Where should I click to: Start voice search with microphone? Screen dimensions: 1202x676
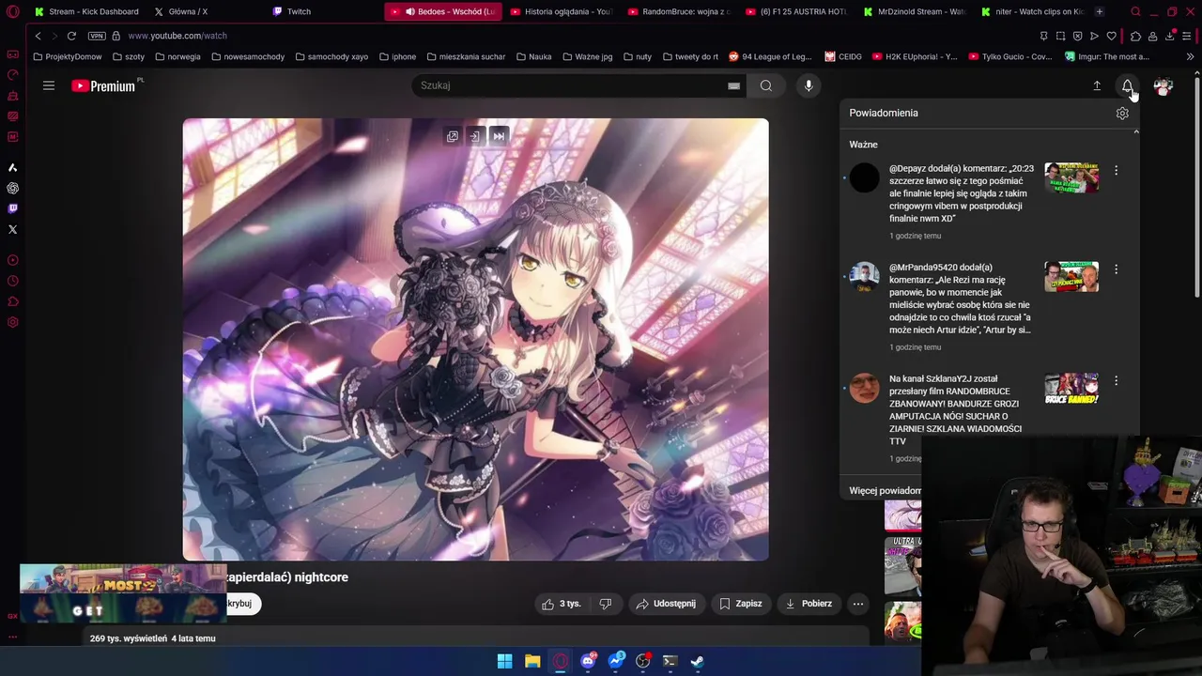click(809, 85)
